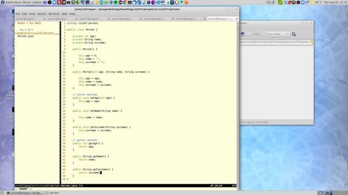Open the terminal Edit menu

click(x=24, y=14)
